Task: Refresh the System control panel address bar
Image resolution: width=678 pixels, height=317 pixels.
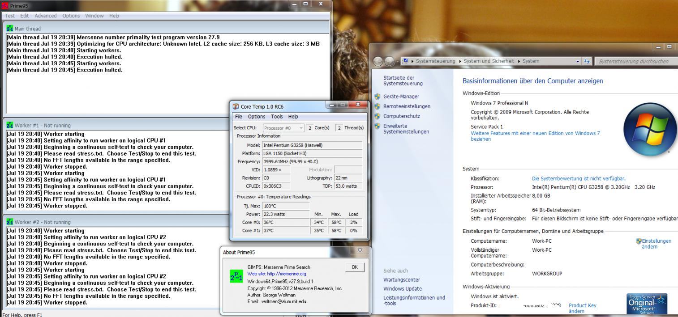Action: point(586,61)
